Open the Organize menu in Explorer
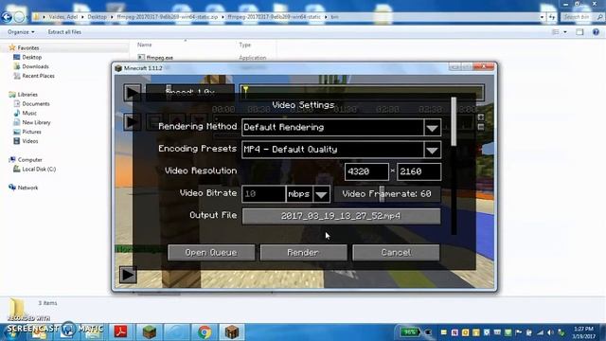606x341 pixels. coord(21,32)
